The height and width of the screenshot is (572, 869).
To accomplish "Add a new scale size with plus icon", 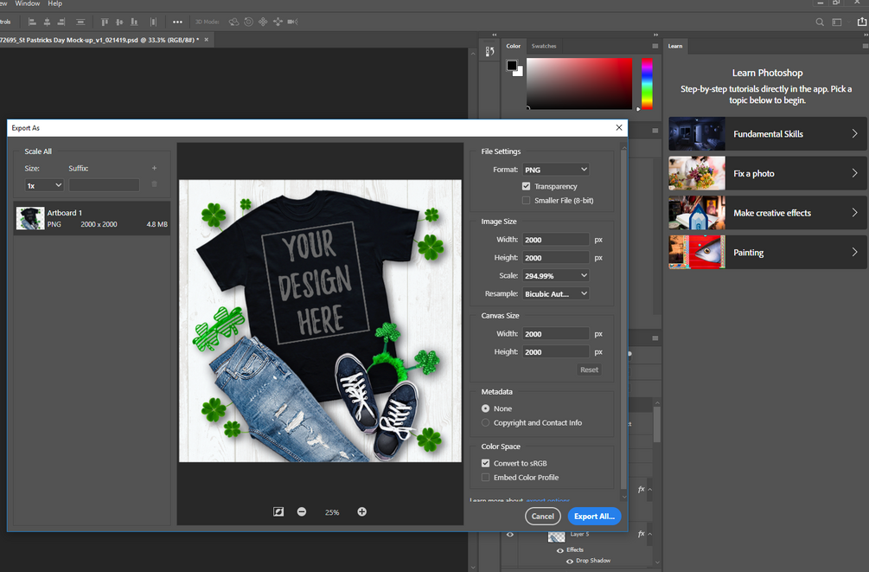I will click(x=154, y=169).
